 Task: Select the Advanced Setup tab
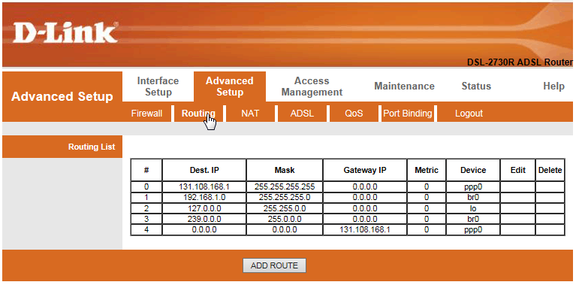230,86
